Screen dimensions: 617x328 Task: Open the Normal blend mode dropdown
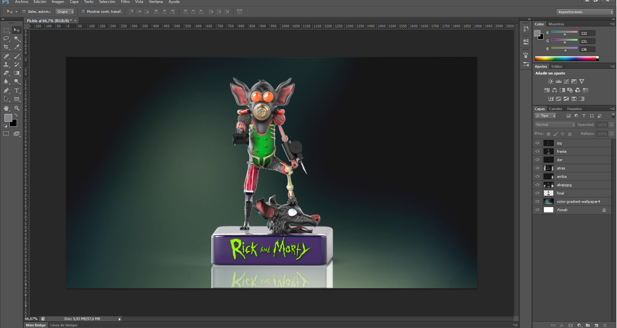555,125
